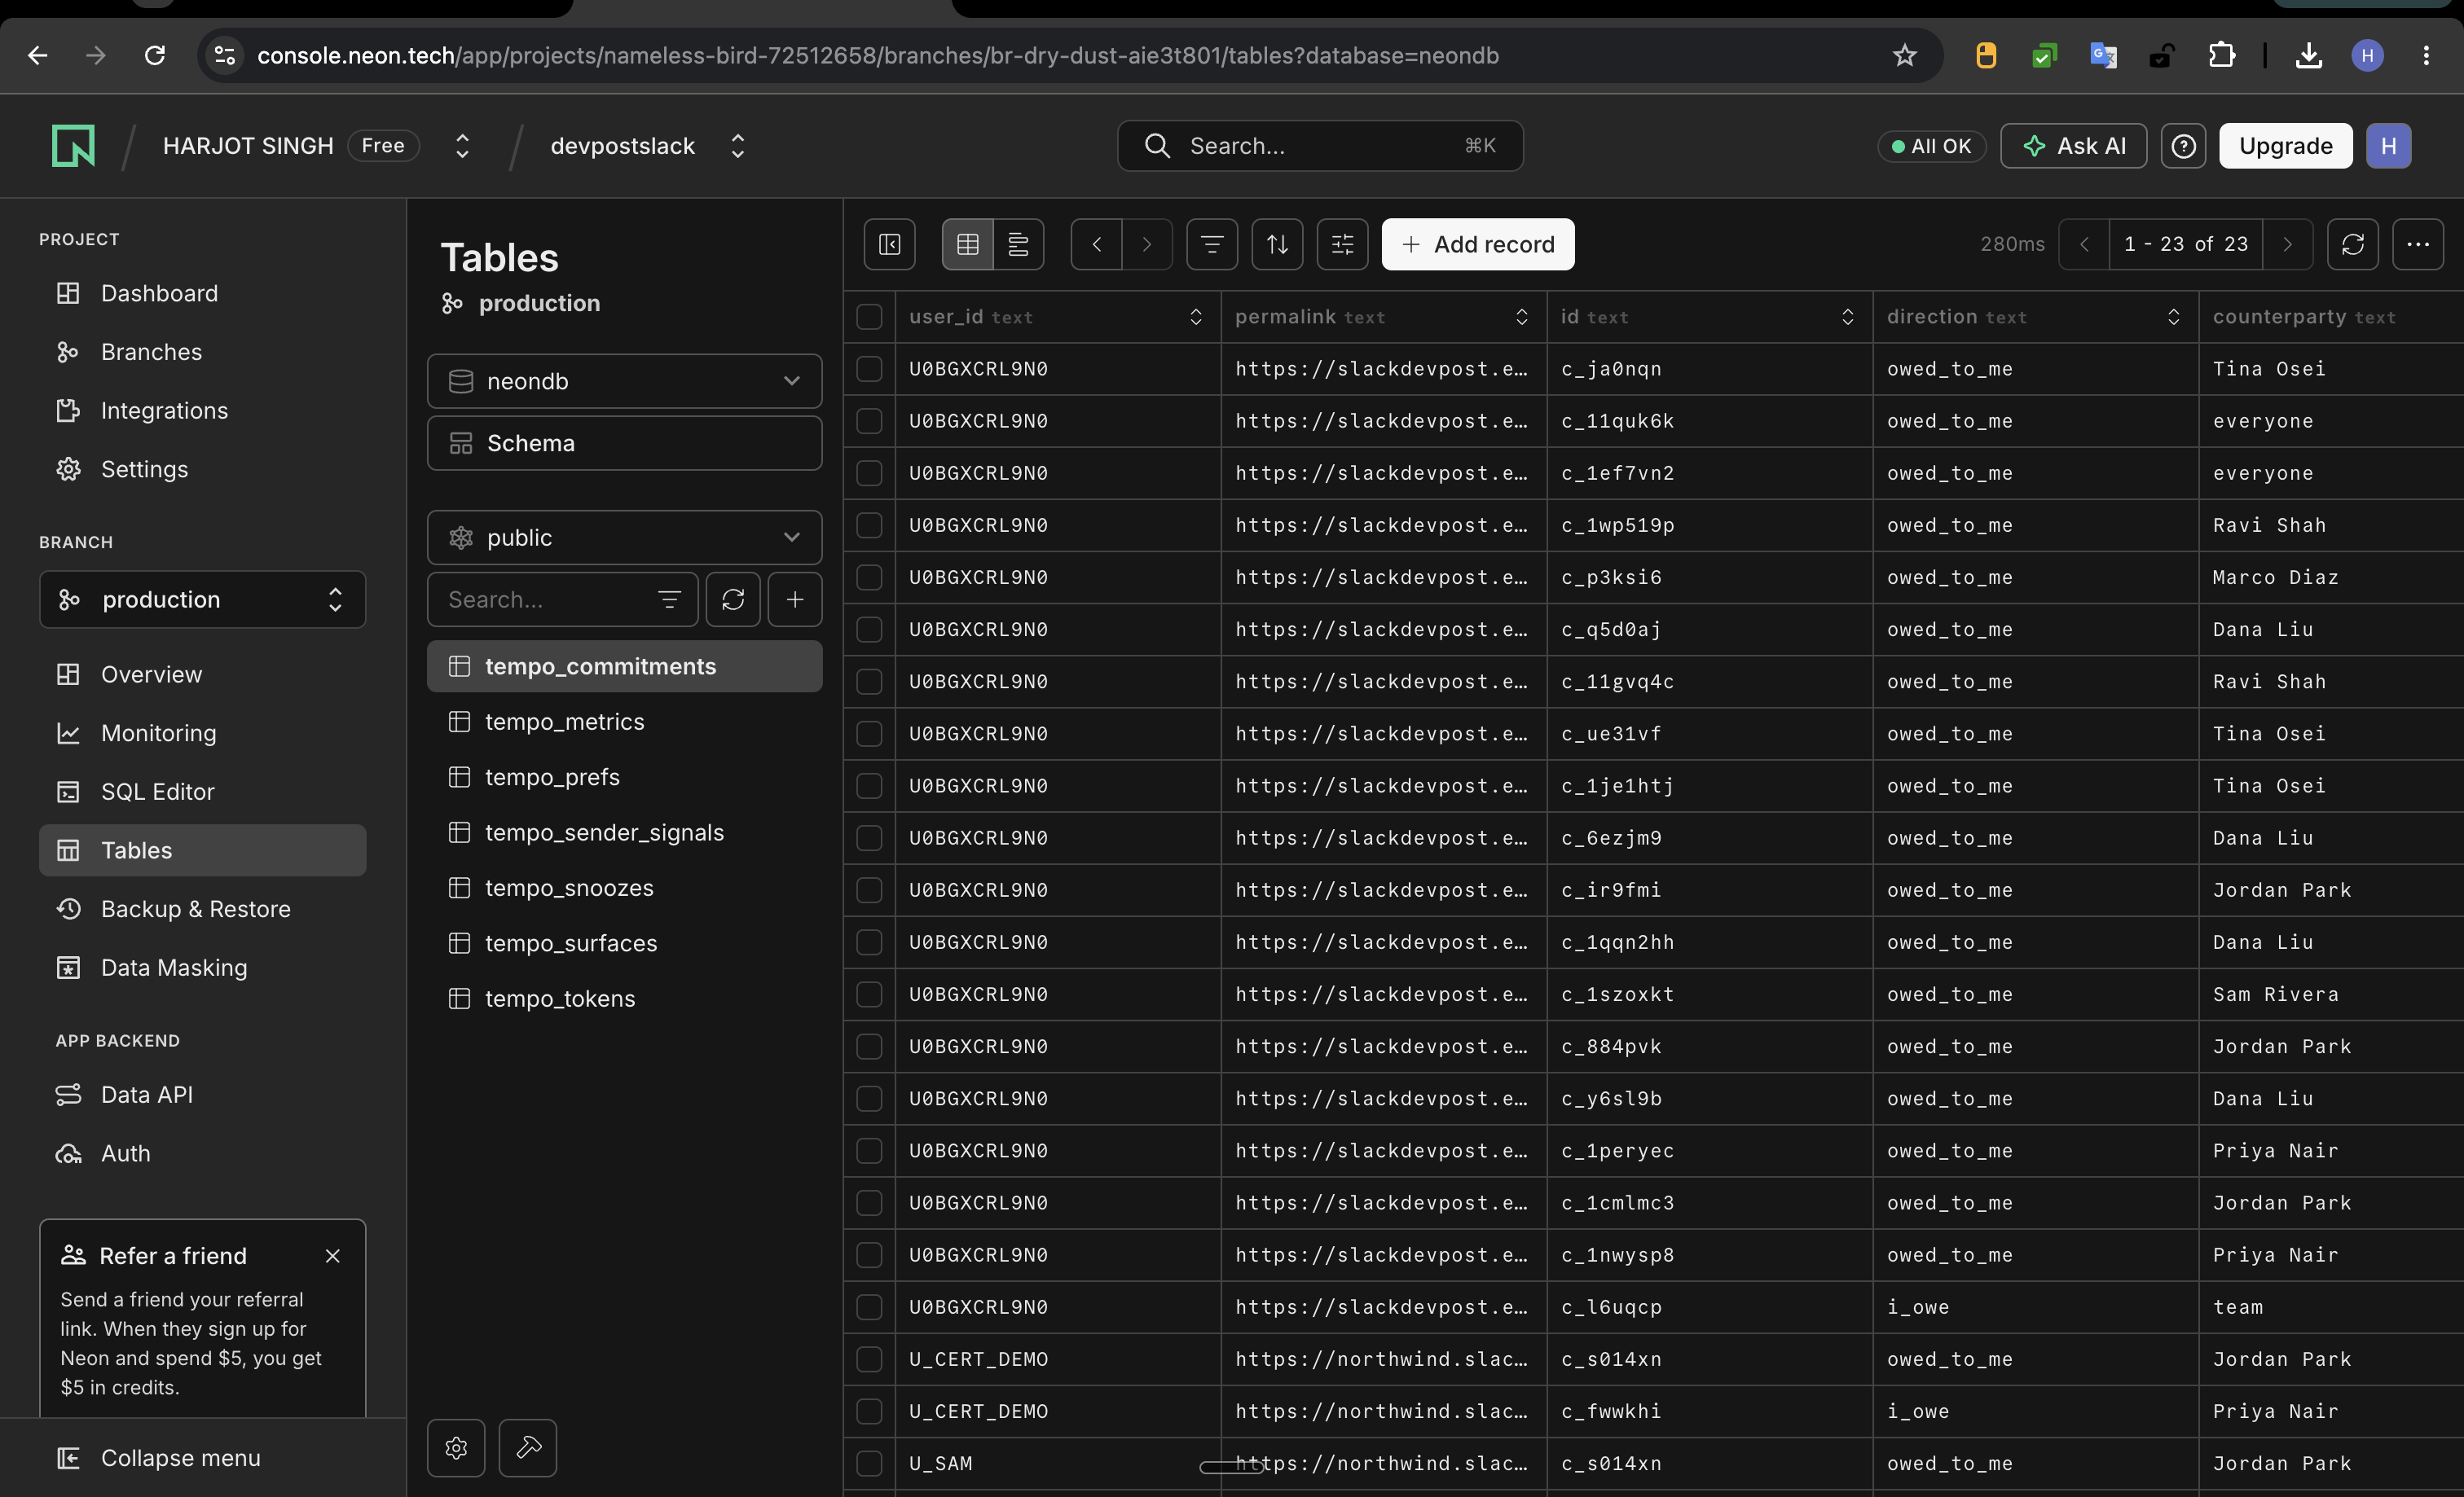Image resolution: width=2464 pixels, height=1497 pixels.
Task: Focus the global Search field
Action: click(1320, 146)
